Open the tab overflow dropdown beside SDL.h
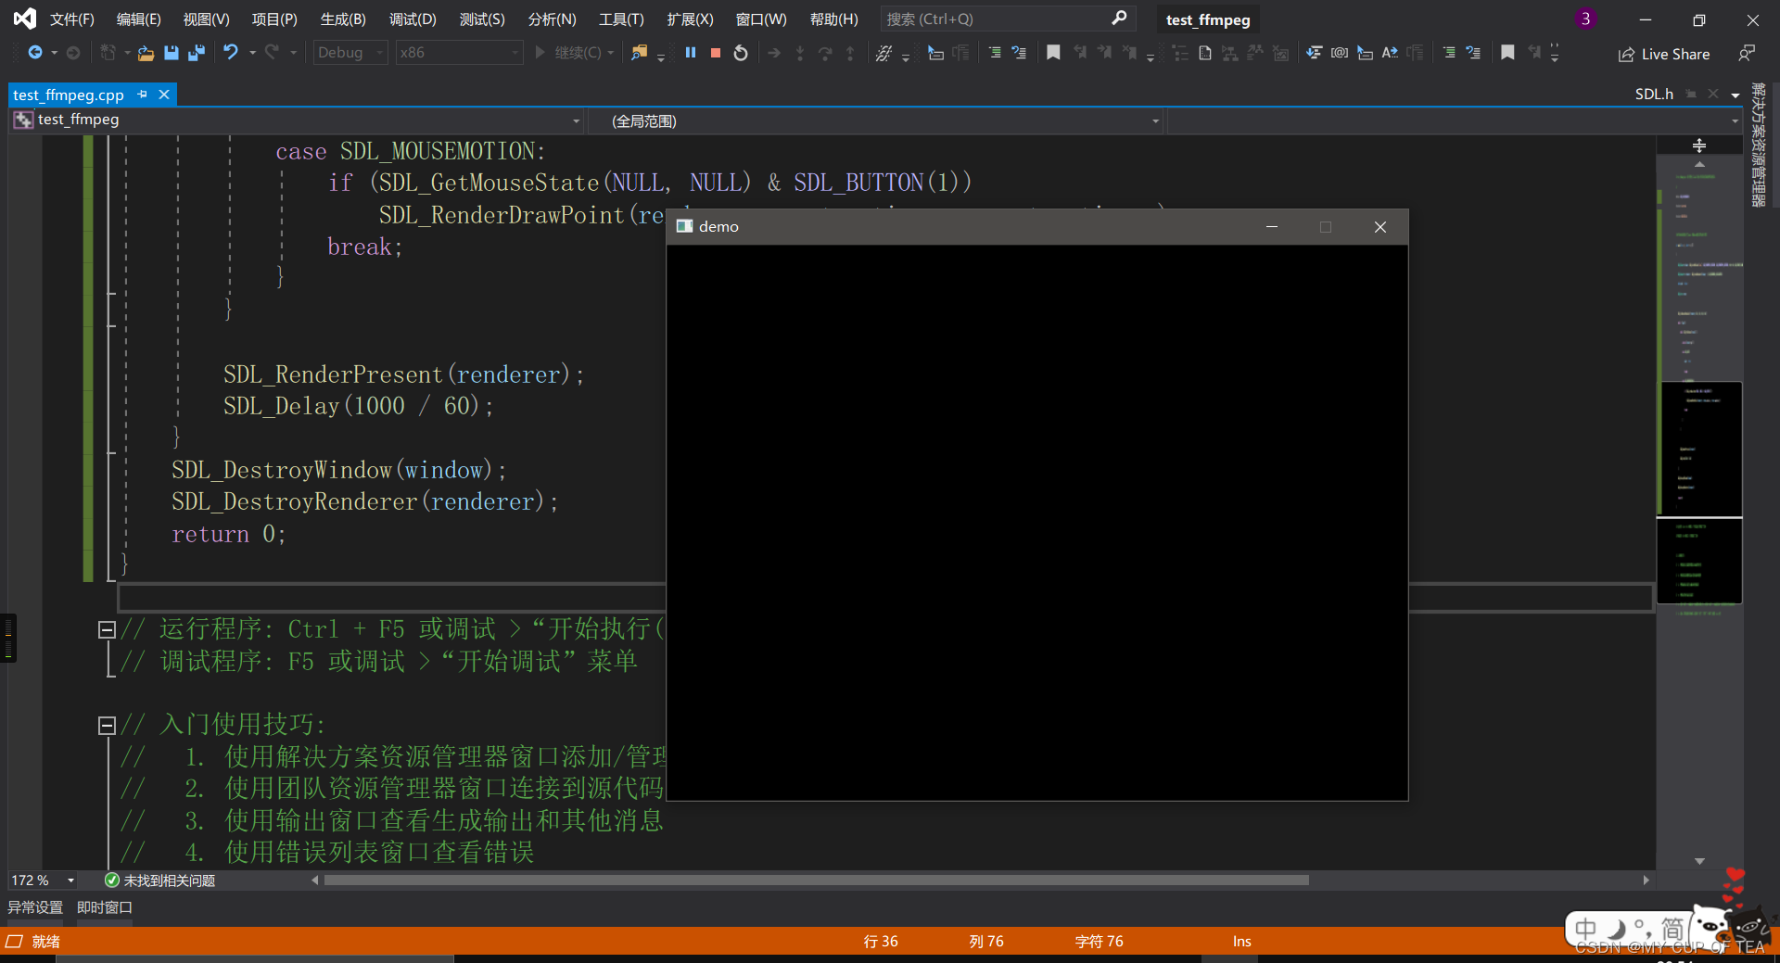Screen dimensions: 1780x963 point(1735,95)
